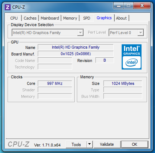Click the Size label in Memory group

coord(95,83)
